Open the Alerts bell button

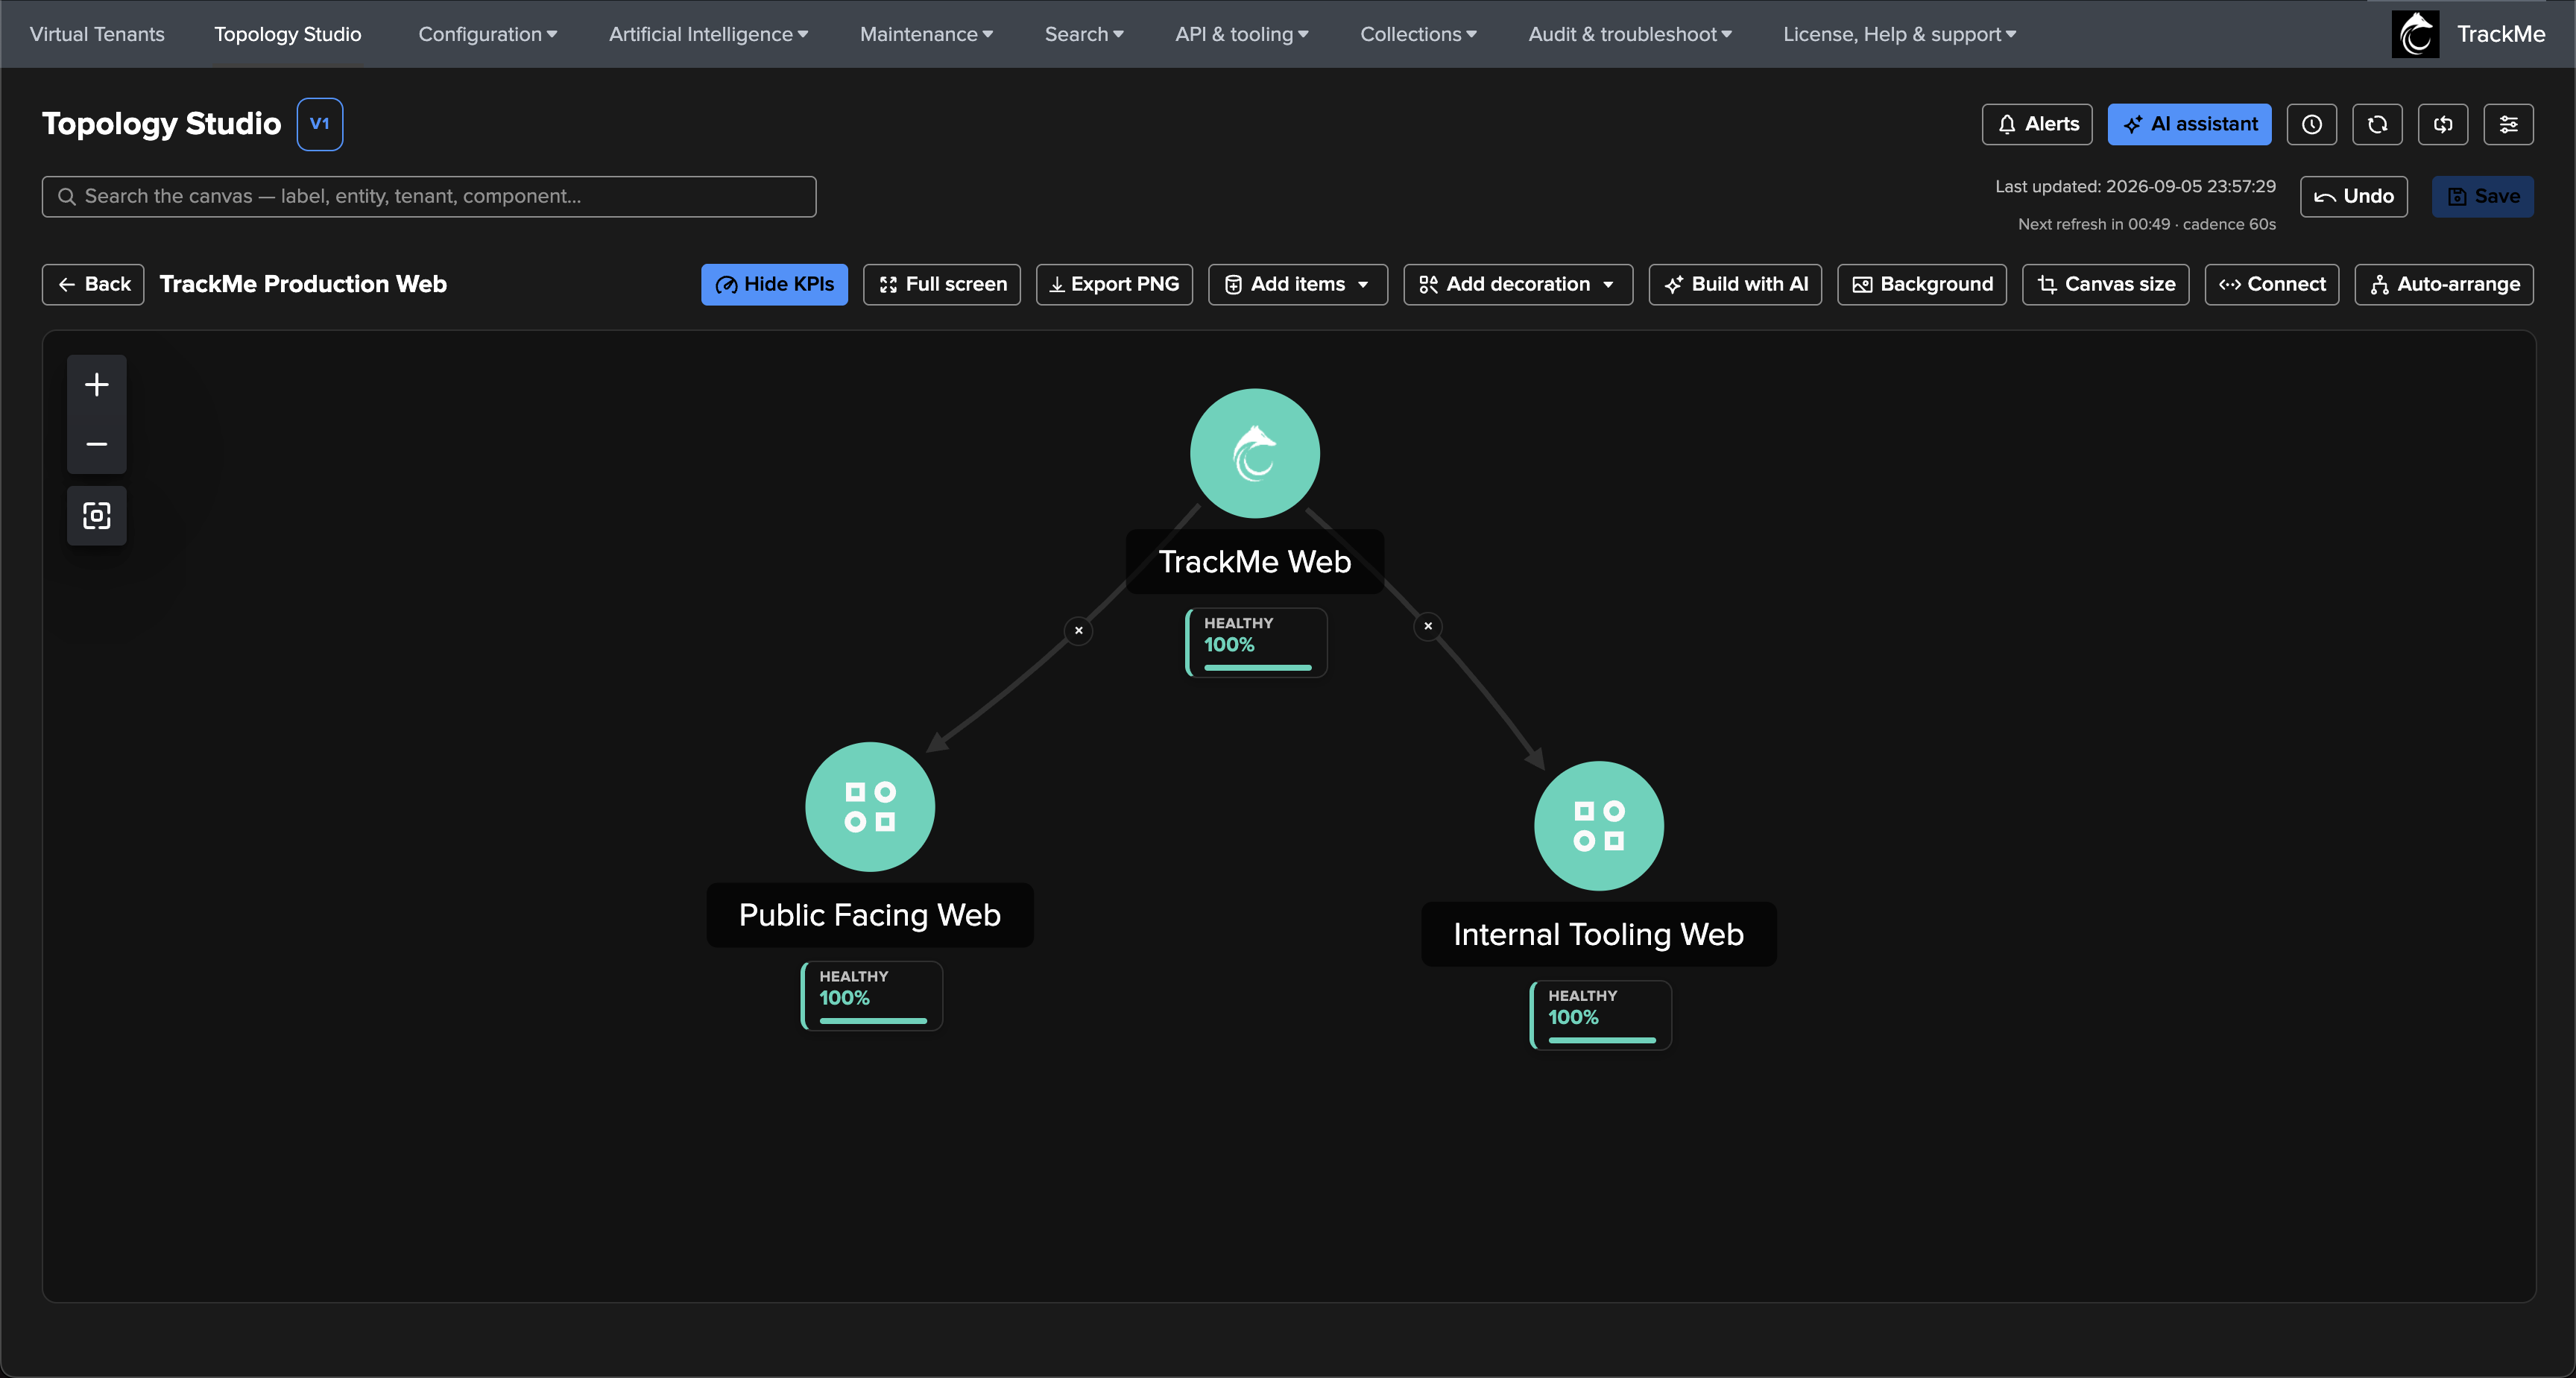point(2037,124)
